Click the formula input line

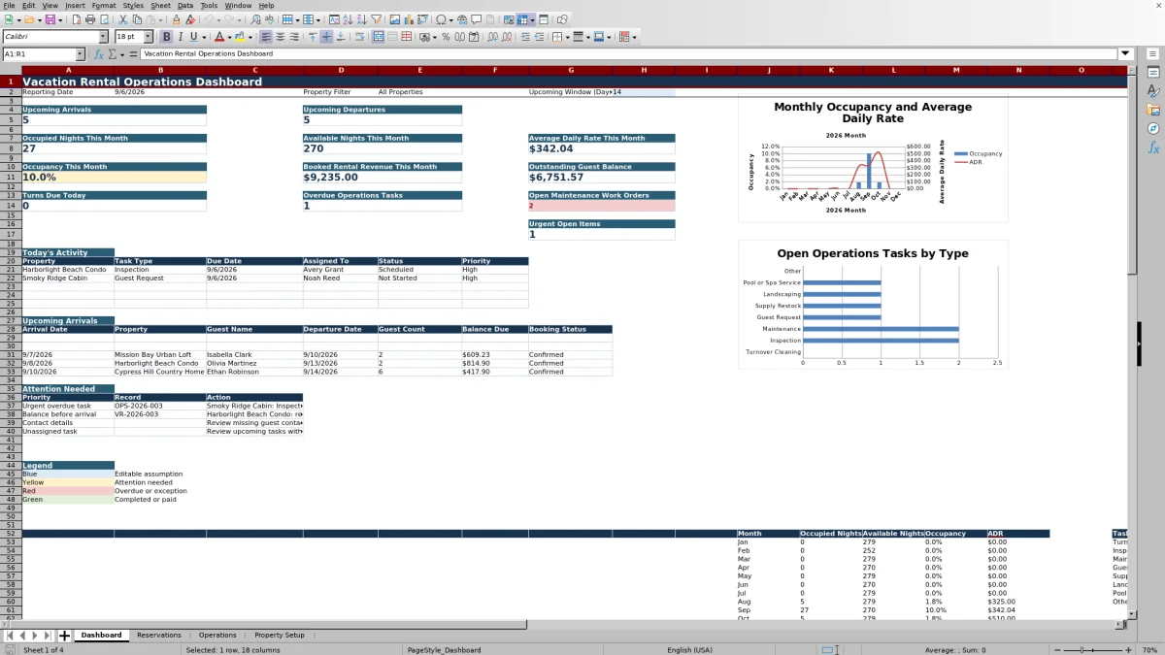click(x=629, y=54)
